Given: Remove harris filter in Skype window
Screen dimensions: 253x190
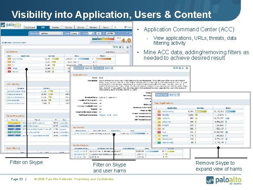Looking at the screenshot, I should pyautogui.click(x=112, y=68).
